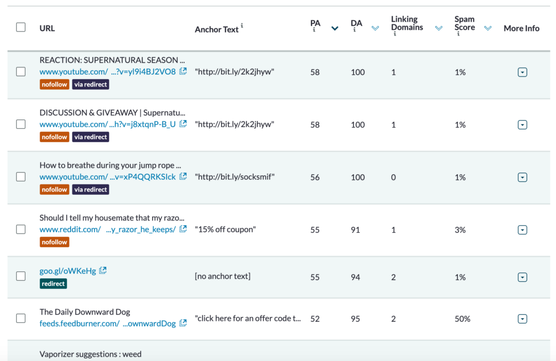This screenshot has height=361, width=556.
Task: Expand More Info for goo.gl/oWKeHg row
Action: pyautogui.click(x=522, y=277)
